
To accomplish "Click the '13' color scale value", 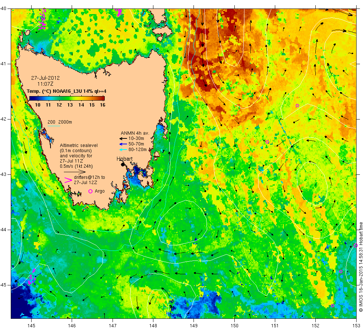I will (x=70, y=105).
